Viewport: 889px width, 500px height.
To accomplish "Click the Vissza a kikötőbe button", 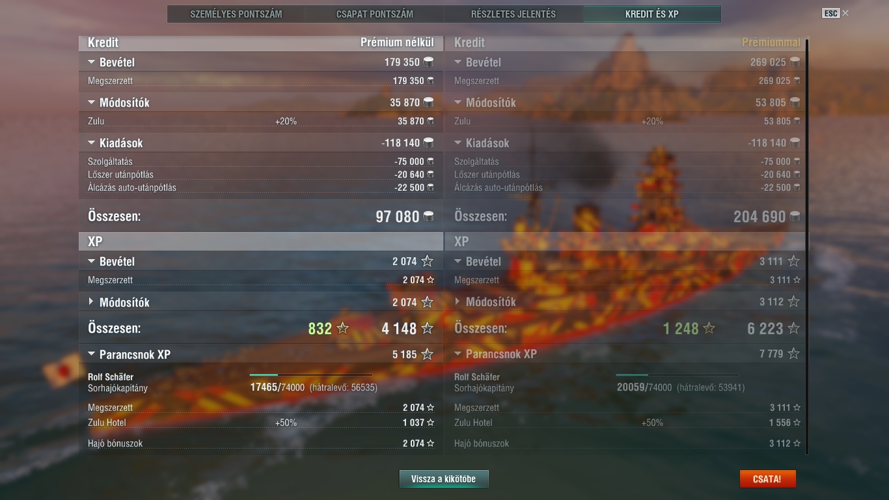I will (x=444, y=479).
